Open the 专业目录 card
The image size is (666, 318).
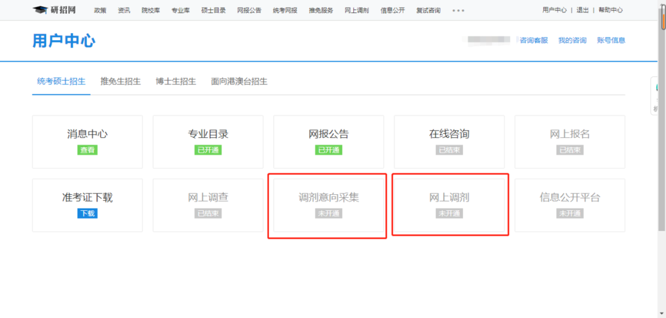coord(208,141)
